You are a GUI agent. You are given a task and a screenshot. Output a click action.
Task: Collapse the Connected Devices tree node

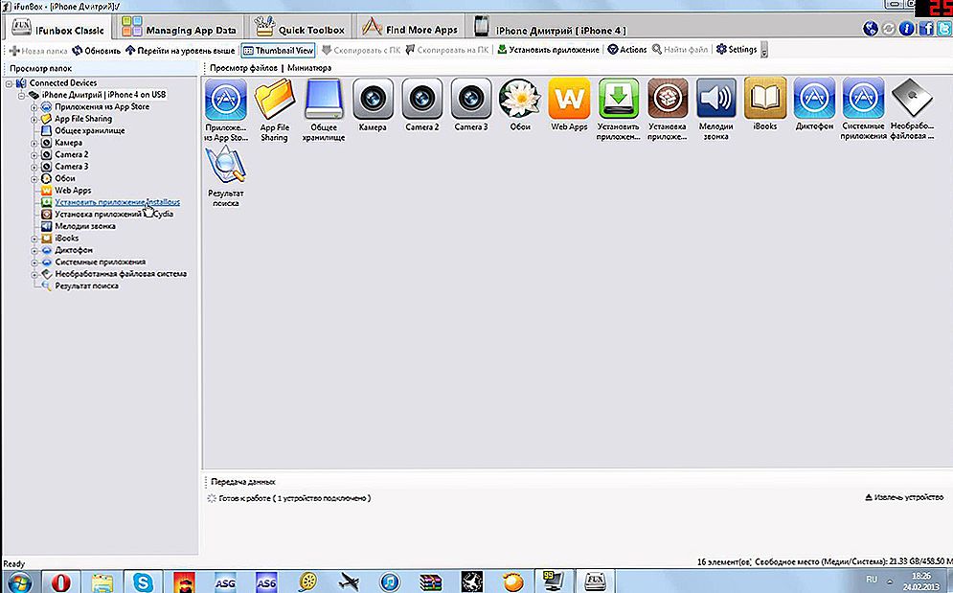click(10, 83)
